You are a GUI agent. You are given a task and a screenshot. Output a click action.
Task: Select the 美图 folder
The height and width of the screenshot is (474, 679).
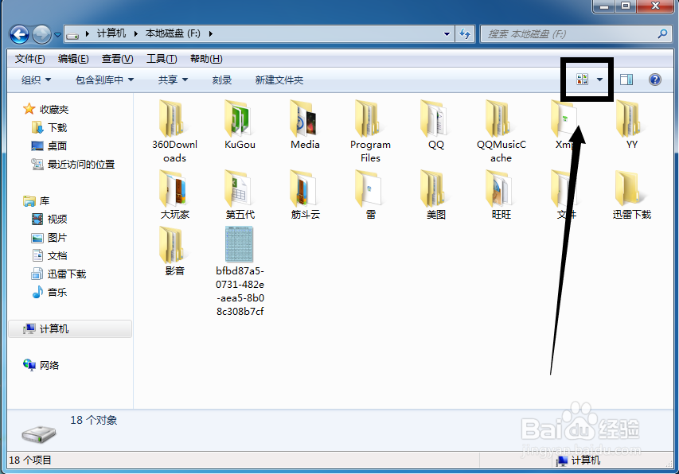[435, 195]
